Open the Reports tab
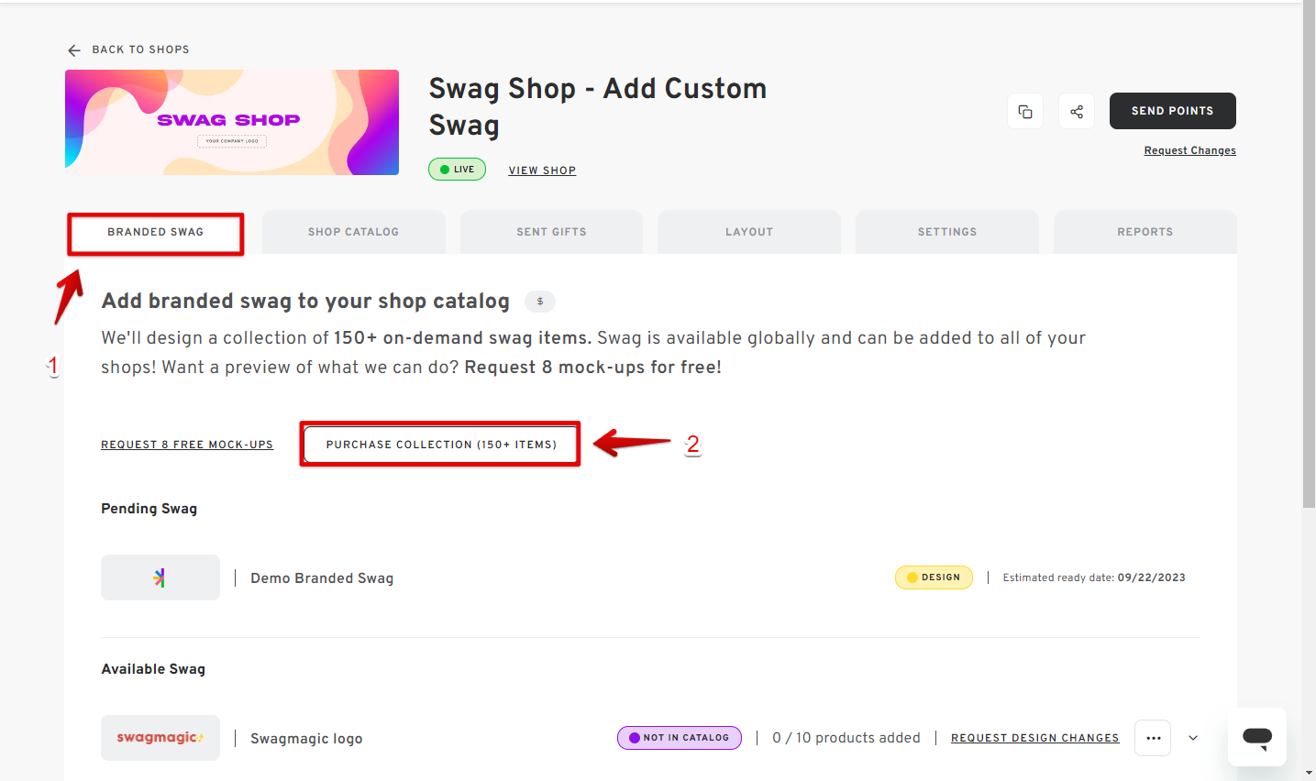The width and height of the screenshot is (1316, 781). coord(1145,231)
